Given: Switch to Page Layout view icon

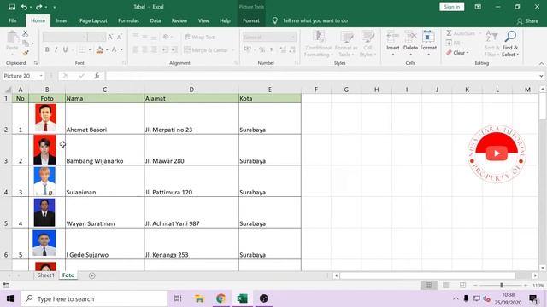Looking at the screenshot, I should click(x=446, y=286).
